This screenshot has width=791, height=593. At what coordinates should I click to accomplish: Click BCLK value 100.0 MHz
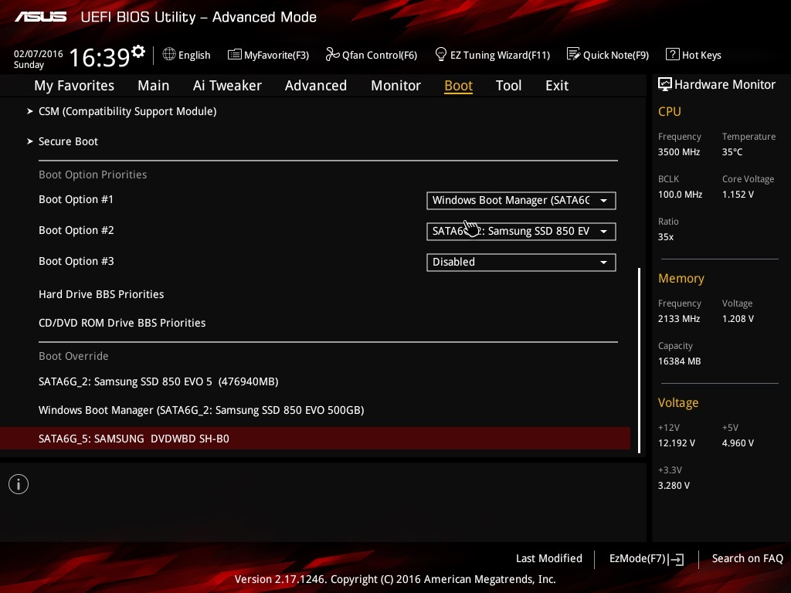[x=680, y=194]
